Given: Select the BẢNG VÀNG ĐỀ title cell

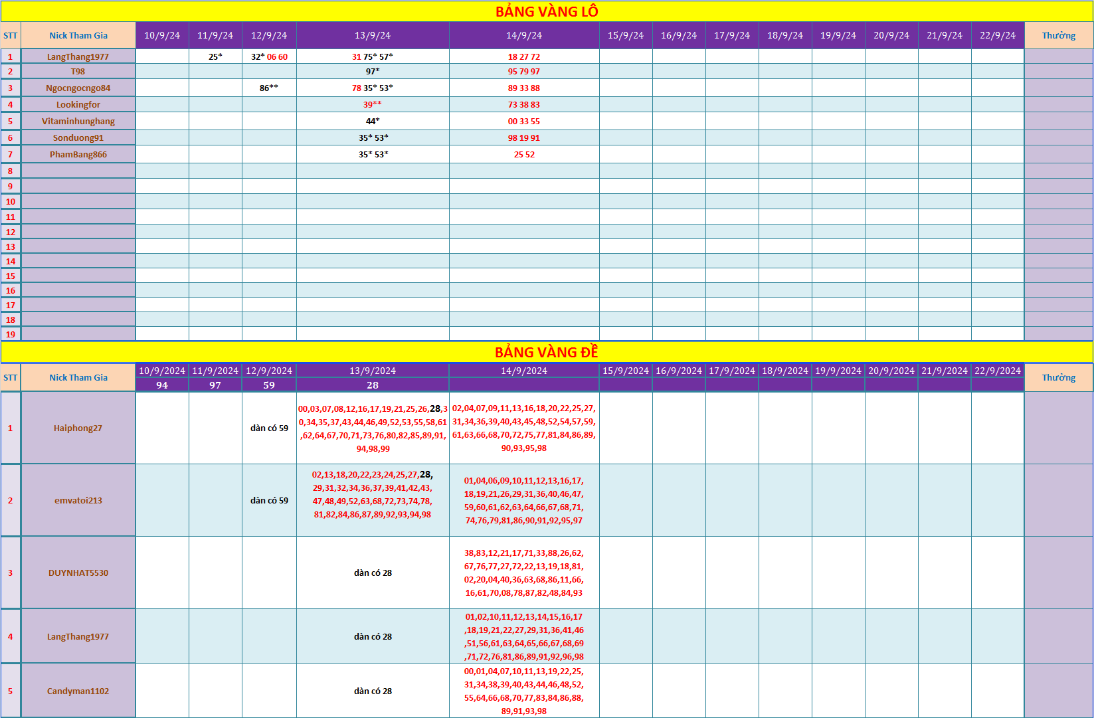Looking at the screenshot, I should (547, 352).
